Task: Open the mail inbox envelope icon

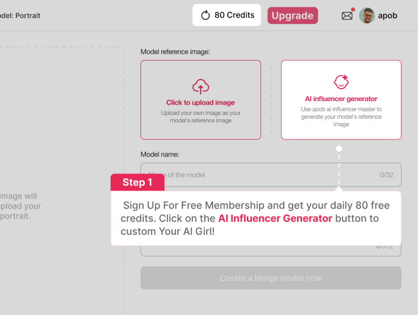Action: (x=347, y=16)
